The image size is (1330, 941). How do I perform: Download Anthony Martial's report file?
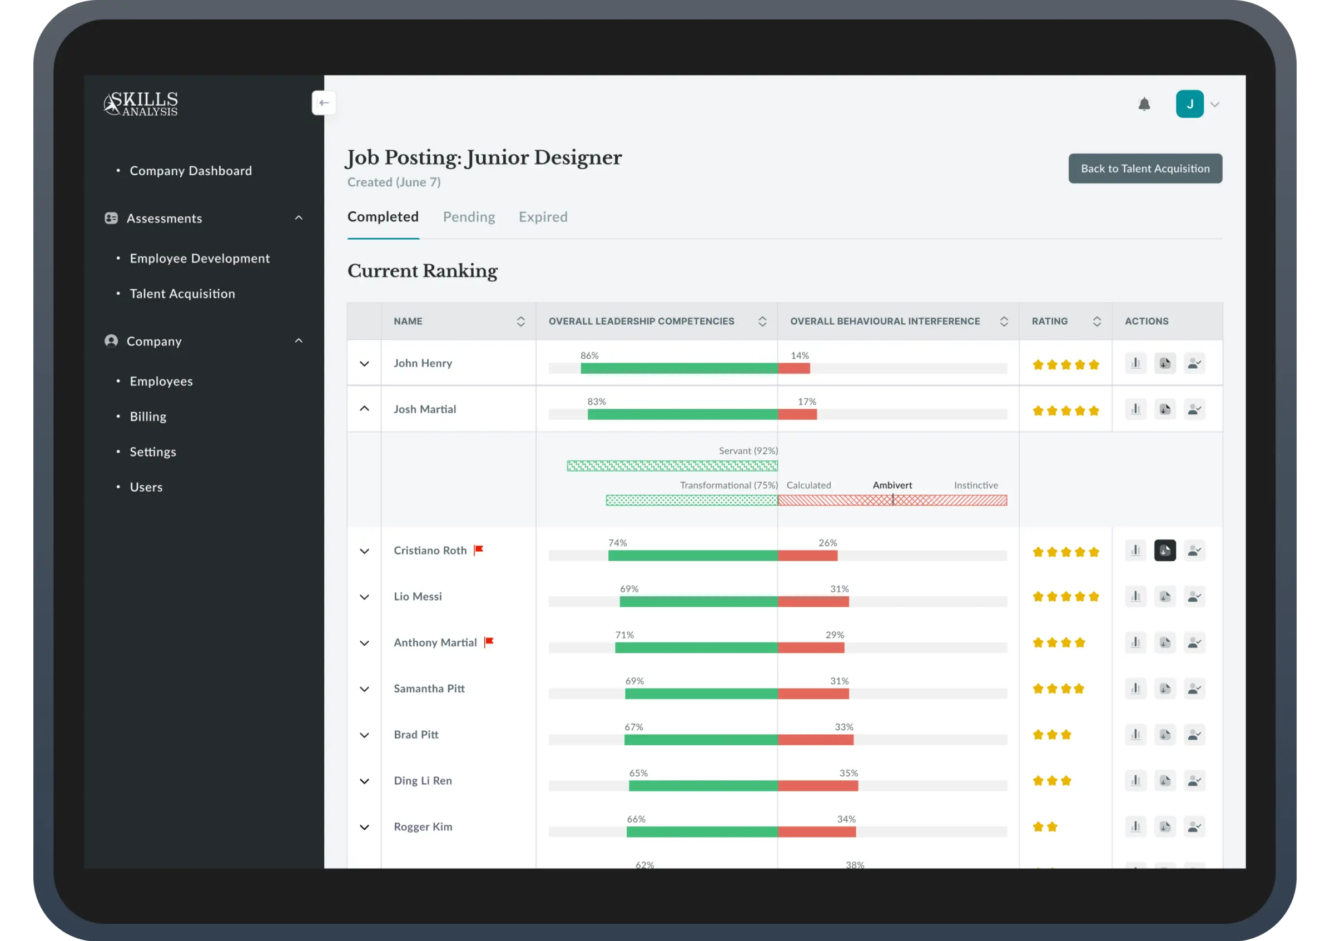1165,642
